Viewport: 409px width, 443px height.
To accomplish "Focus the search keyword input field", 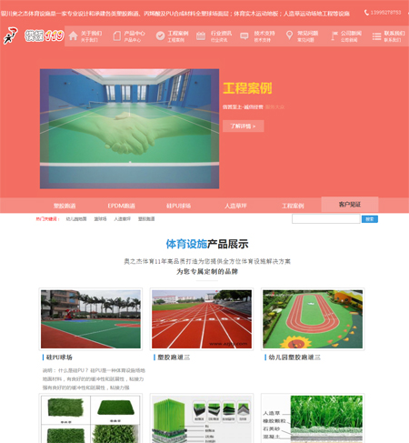I will click(x=326, y=219).
